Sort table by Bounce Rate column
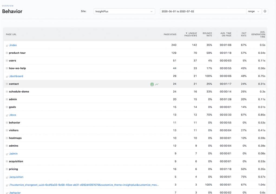 pos(207,35)
